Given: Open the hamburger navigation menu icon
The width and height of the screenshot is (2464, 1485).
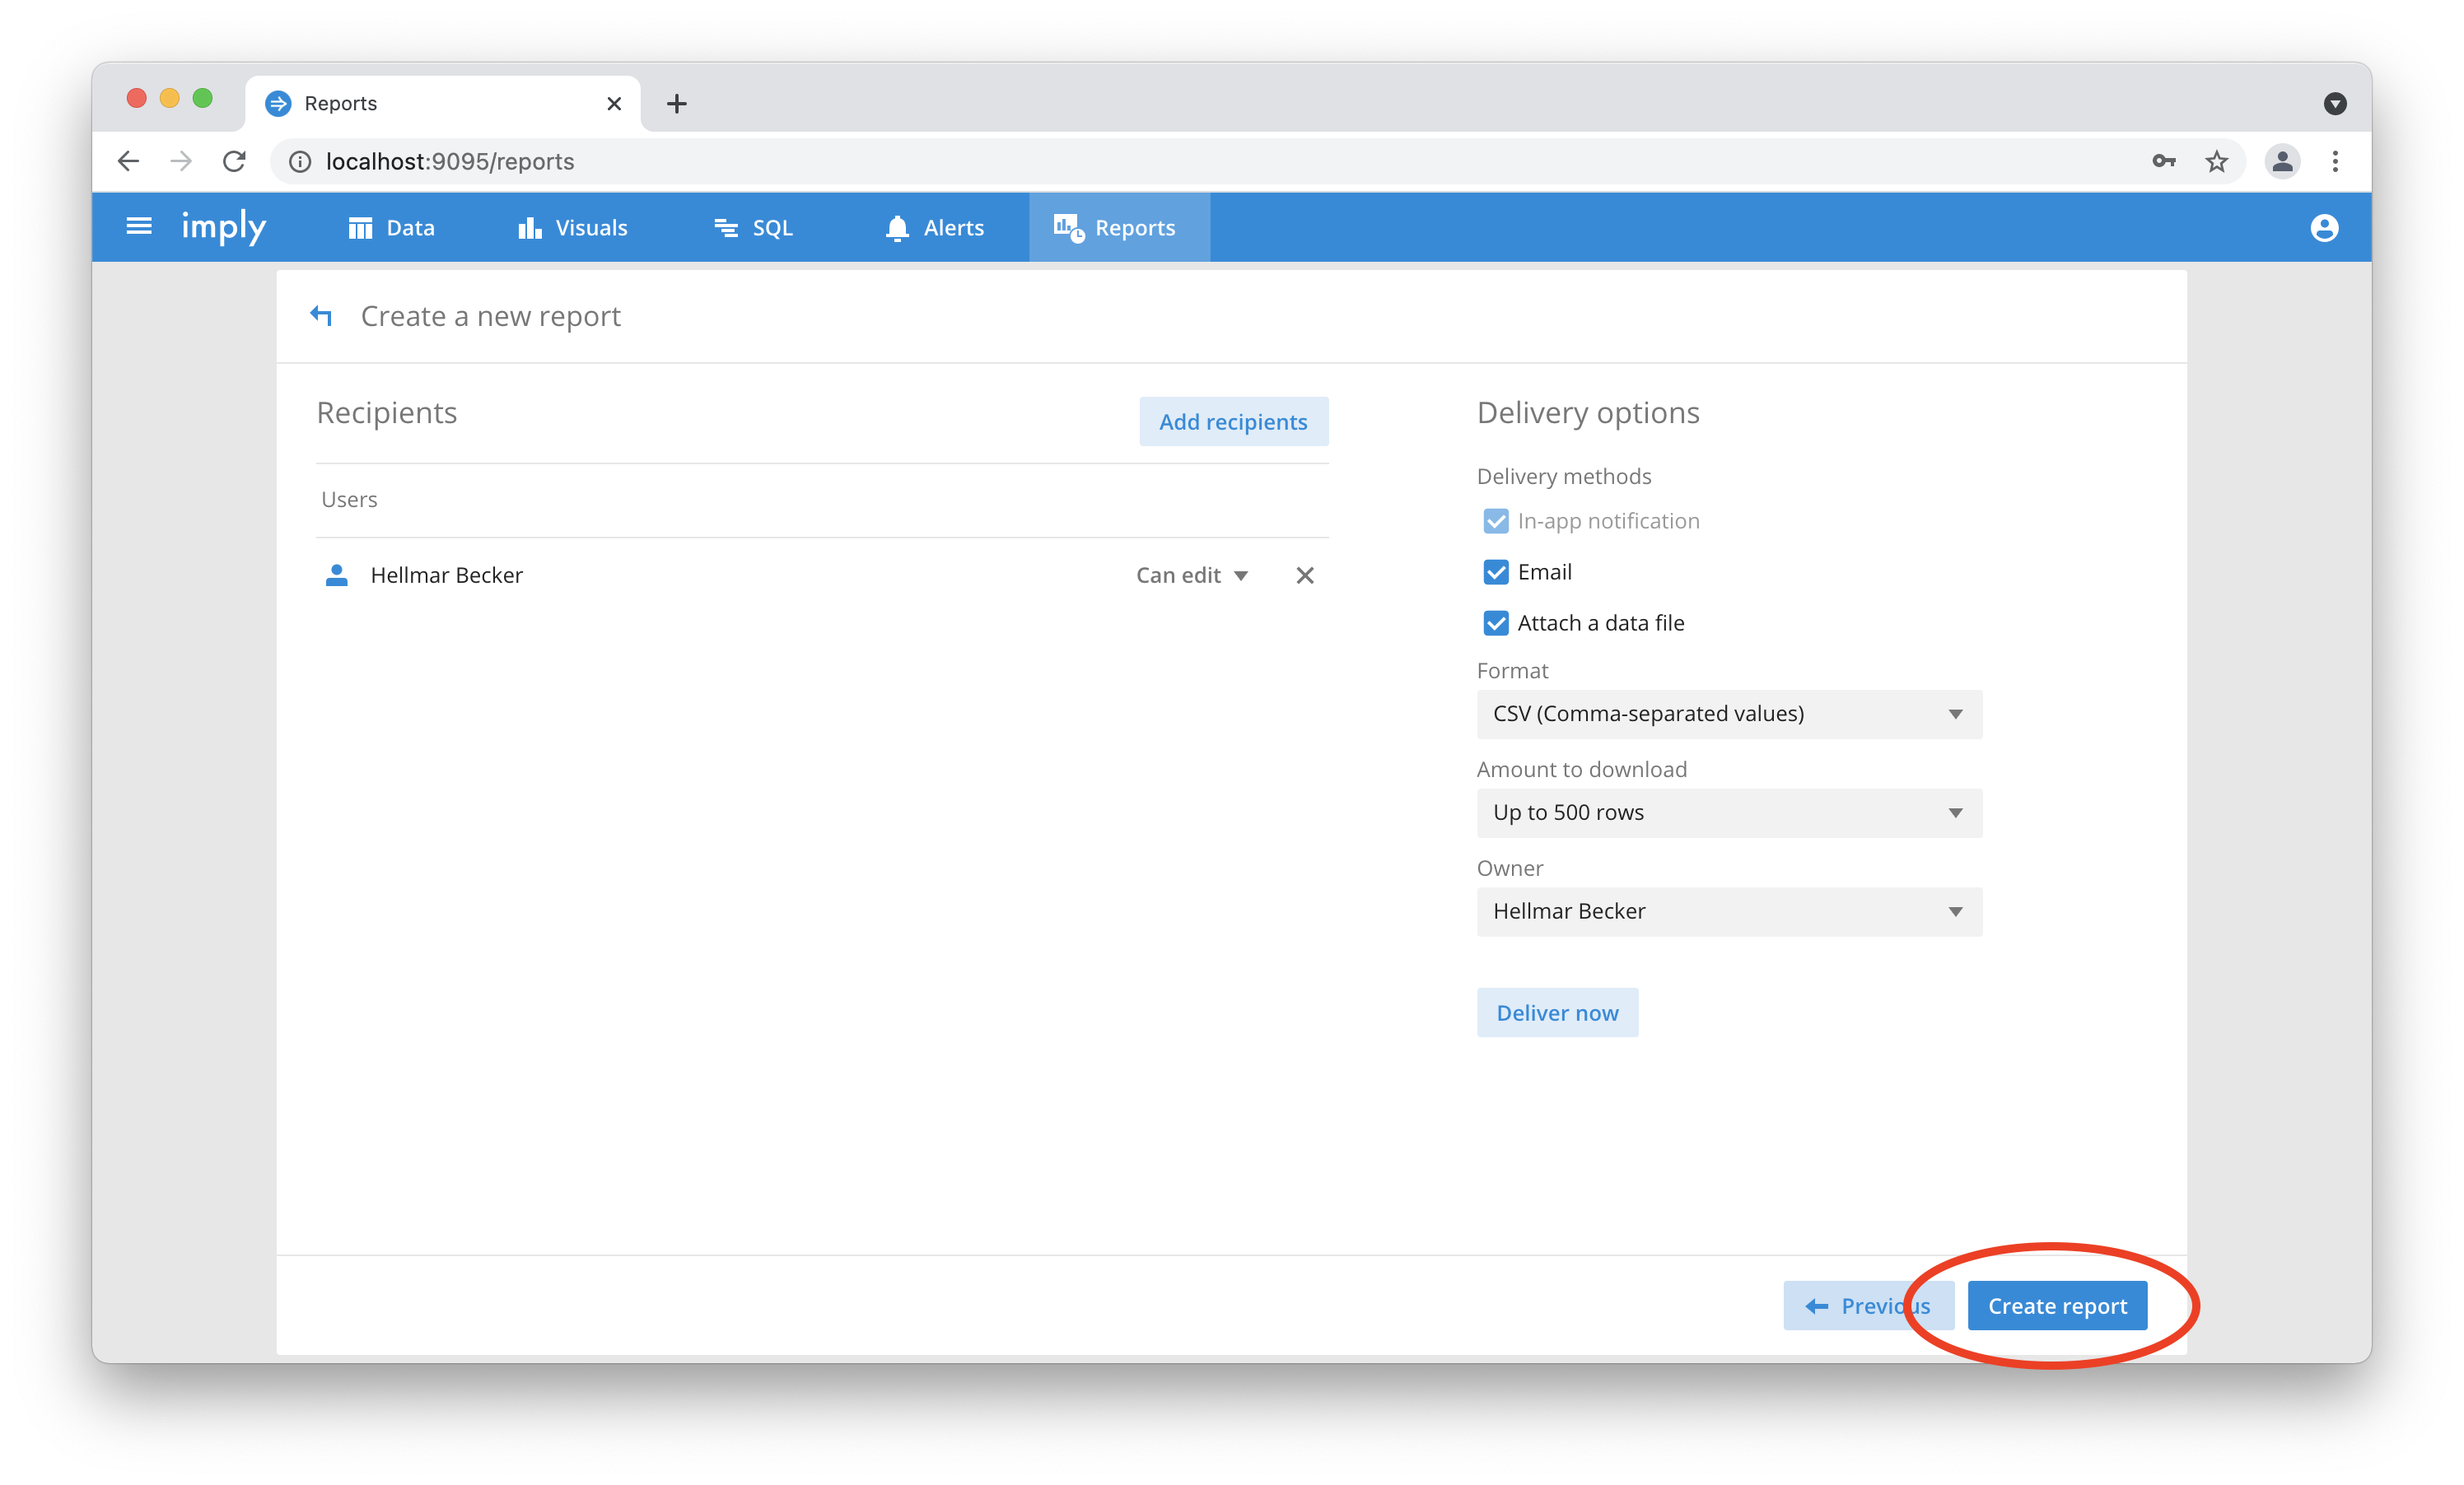Looking at the screenshot, I should coord(139,227).
